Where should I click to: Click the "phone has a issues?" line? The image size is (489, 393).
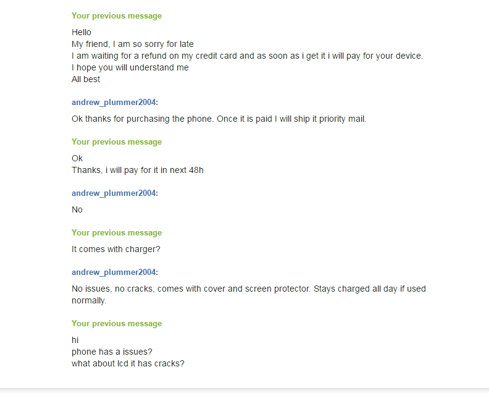point(112,352)
